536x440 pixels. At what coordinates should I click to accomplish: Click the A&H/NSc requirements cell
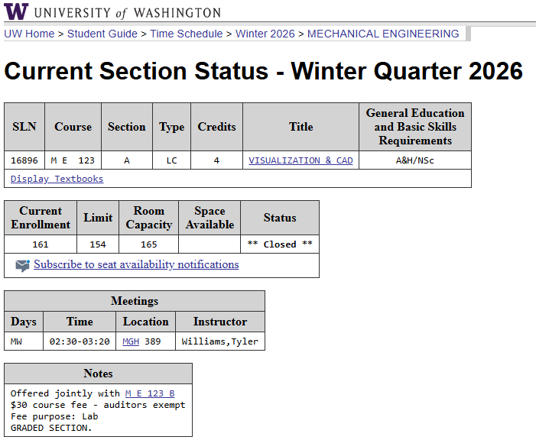(415, 160)
